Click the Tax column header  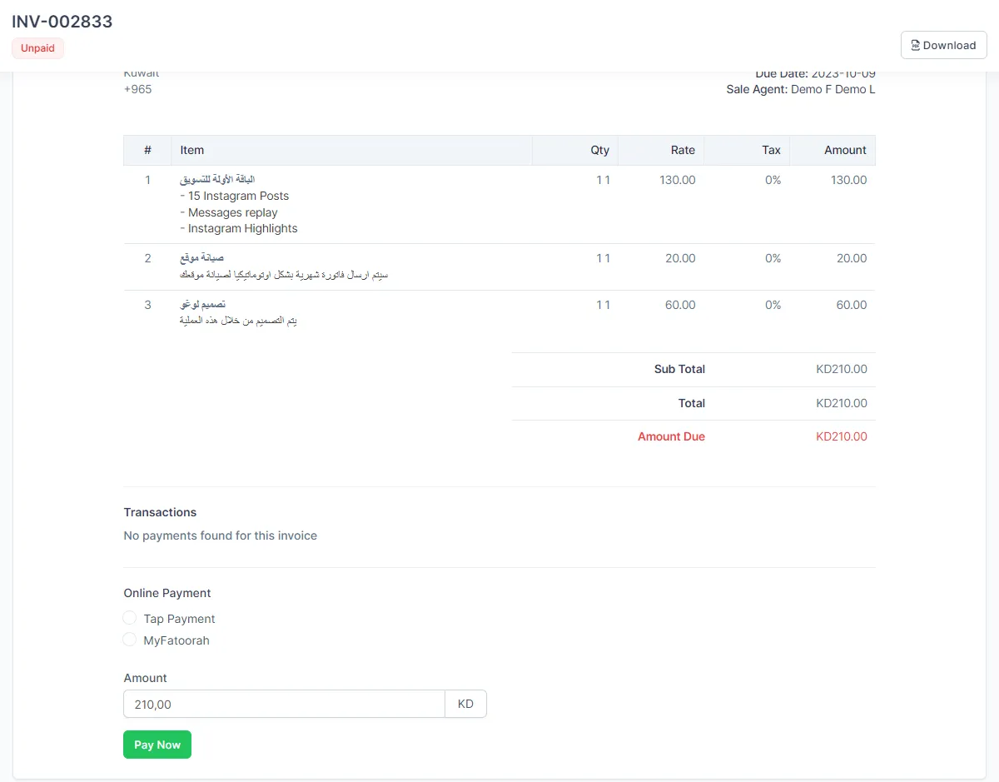click(771, 150)
